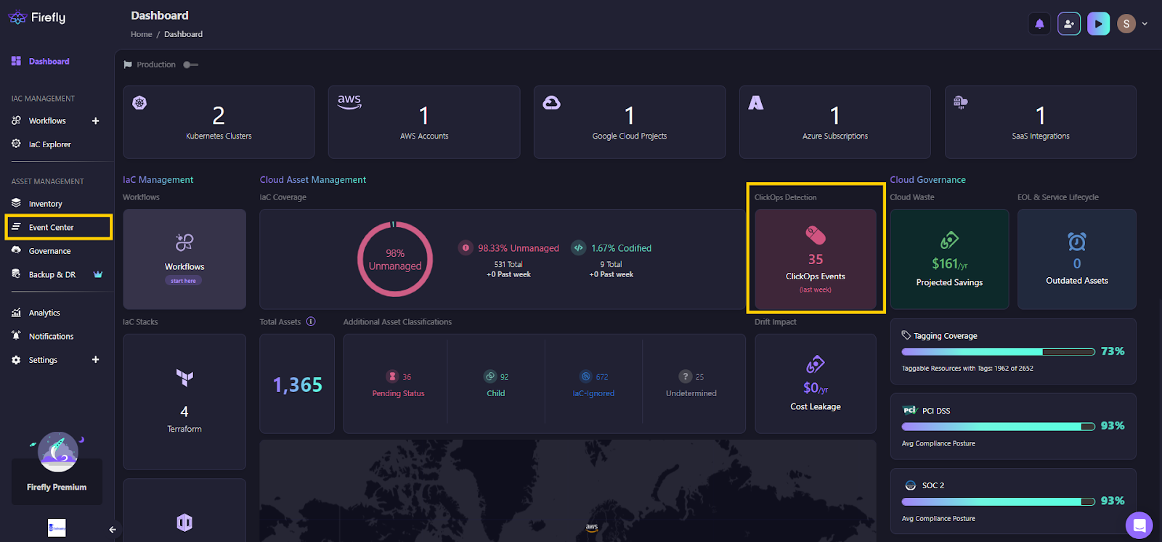The image size is (1162, 542).
Task: Select the 672 IaC-Ignored classification
Action: (593, 384)
